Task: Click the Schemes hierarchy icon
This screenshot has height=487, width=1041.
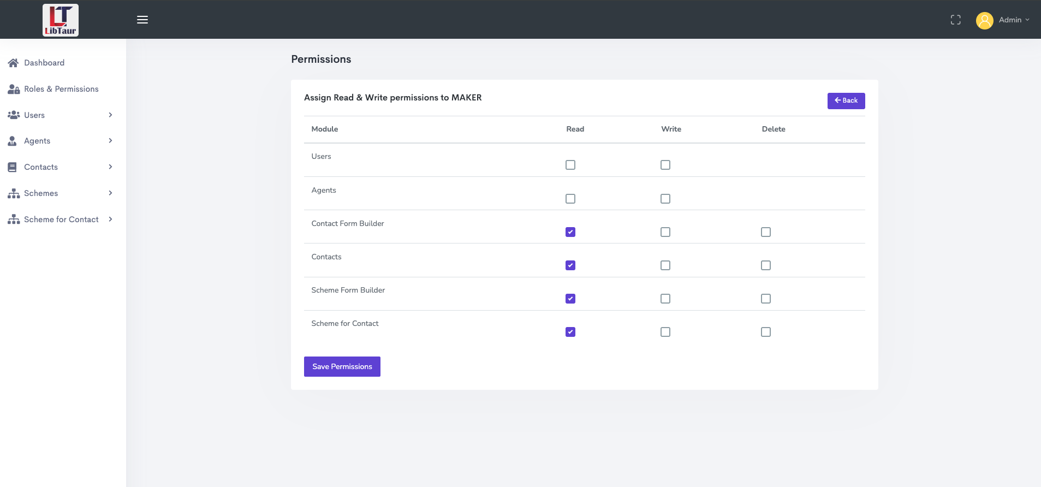Action: click(14, 193)
